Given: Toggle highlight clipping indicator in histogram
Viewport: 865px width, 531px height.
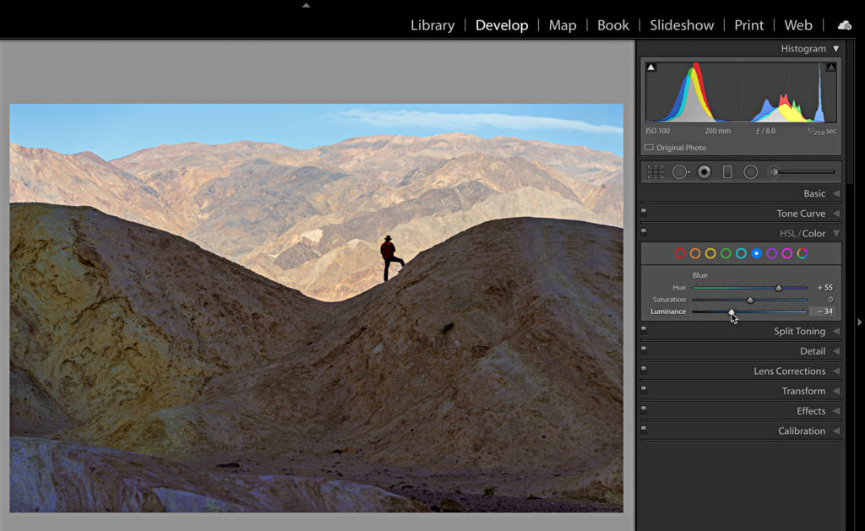Looking at the screenshot, I should 831,68.
